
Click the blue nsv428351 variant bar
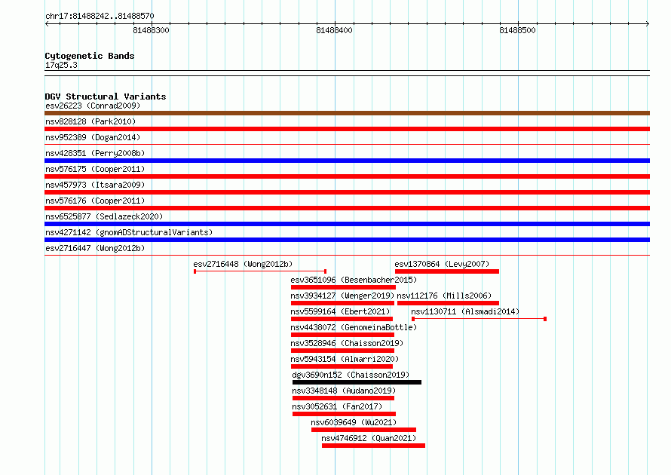coord(347,161)
